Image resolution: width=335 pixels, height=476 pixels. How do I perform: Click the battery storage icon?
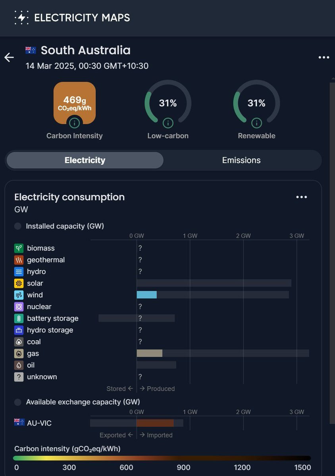tap(19, 318)
